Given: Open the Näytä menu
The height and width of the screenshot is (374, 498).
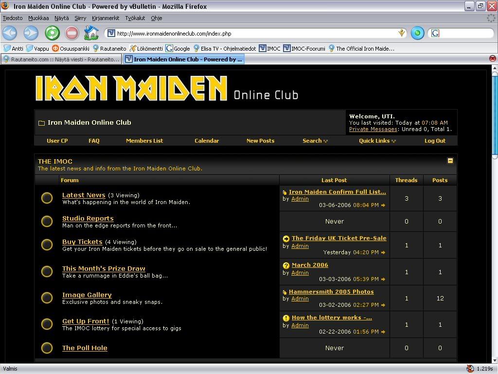Looking at the screenshot, I should pos(62,18).
